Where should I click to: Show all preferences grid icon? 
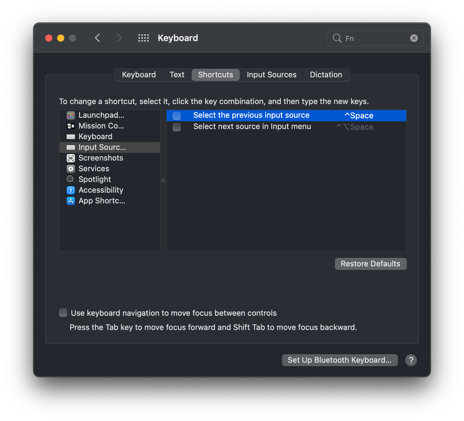tap(144, 38)
